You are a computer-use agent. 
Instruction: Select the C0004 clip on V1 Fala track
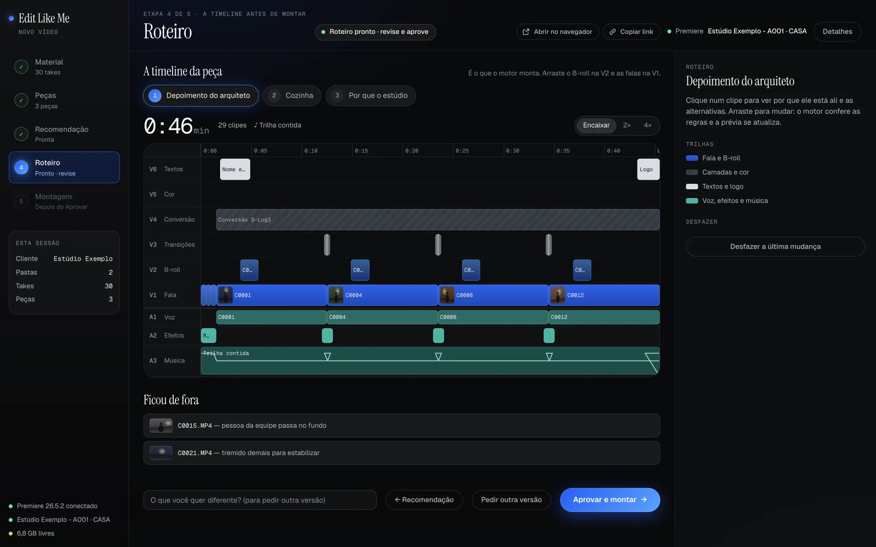coord(382,295)
